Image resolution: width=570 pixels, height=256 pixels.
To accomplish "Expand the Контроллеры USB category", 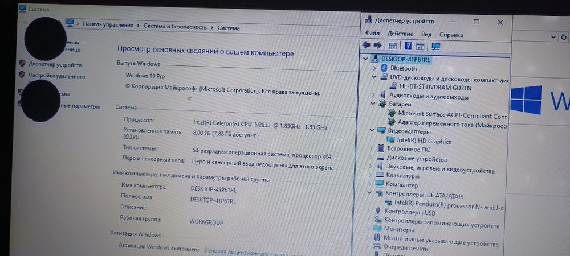I will coord(369,210).
